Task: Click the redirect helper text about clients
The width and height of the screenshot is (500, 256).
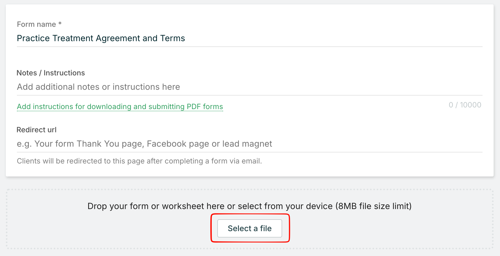Action: 139,161
